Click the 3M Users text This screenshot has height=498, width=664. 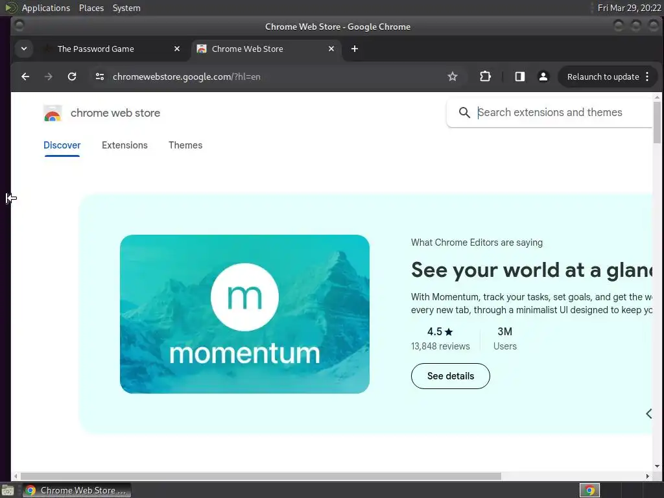pos(504,338)
